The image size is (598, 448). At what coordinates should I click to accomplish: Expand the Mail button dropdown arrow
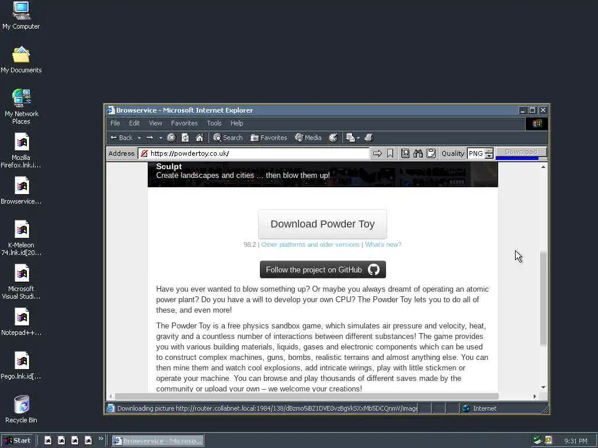click(358, 138)
